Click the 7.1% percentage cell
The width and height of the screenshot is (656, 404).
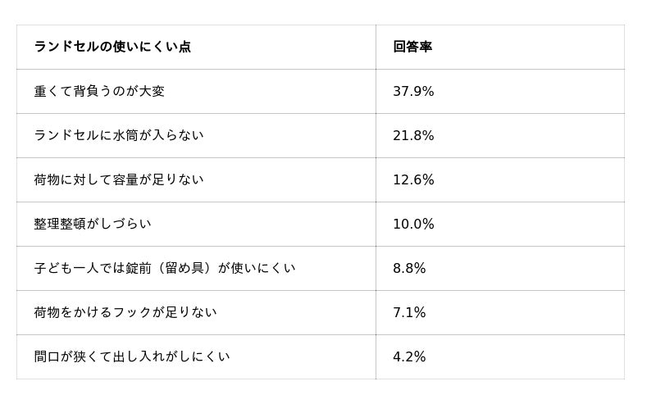tap(409, 312)
